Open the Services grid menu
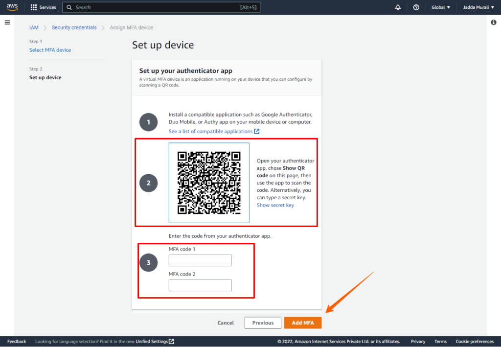501x347 pixels. tap(43, 7)
